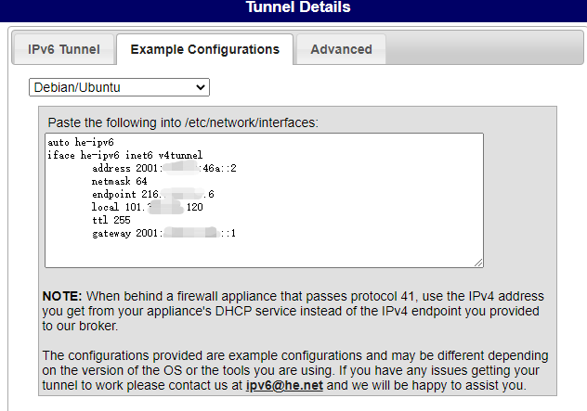Screen dimensions: 587x411
Task: Click the endpoint 216 config line
Action: tap(152, 194)
